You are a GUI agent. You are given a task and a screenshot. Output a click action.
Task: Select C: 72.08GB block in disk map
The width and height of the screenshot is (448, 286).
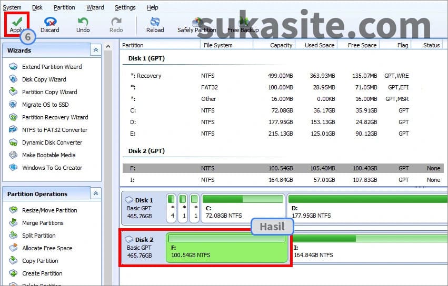tap(243, 208)
